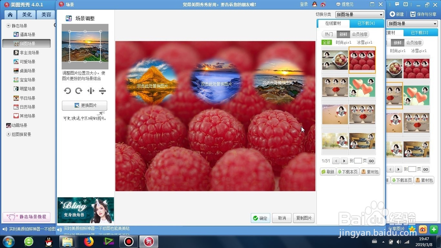Image resolution: width=441 pixels, height=248 pixels.
Task: Select 非主流场景 in scene list
Action: point(26,53)
